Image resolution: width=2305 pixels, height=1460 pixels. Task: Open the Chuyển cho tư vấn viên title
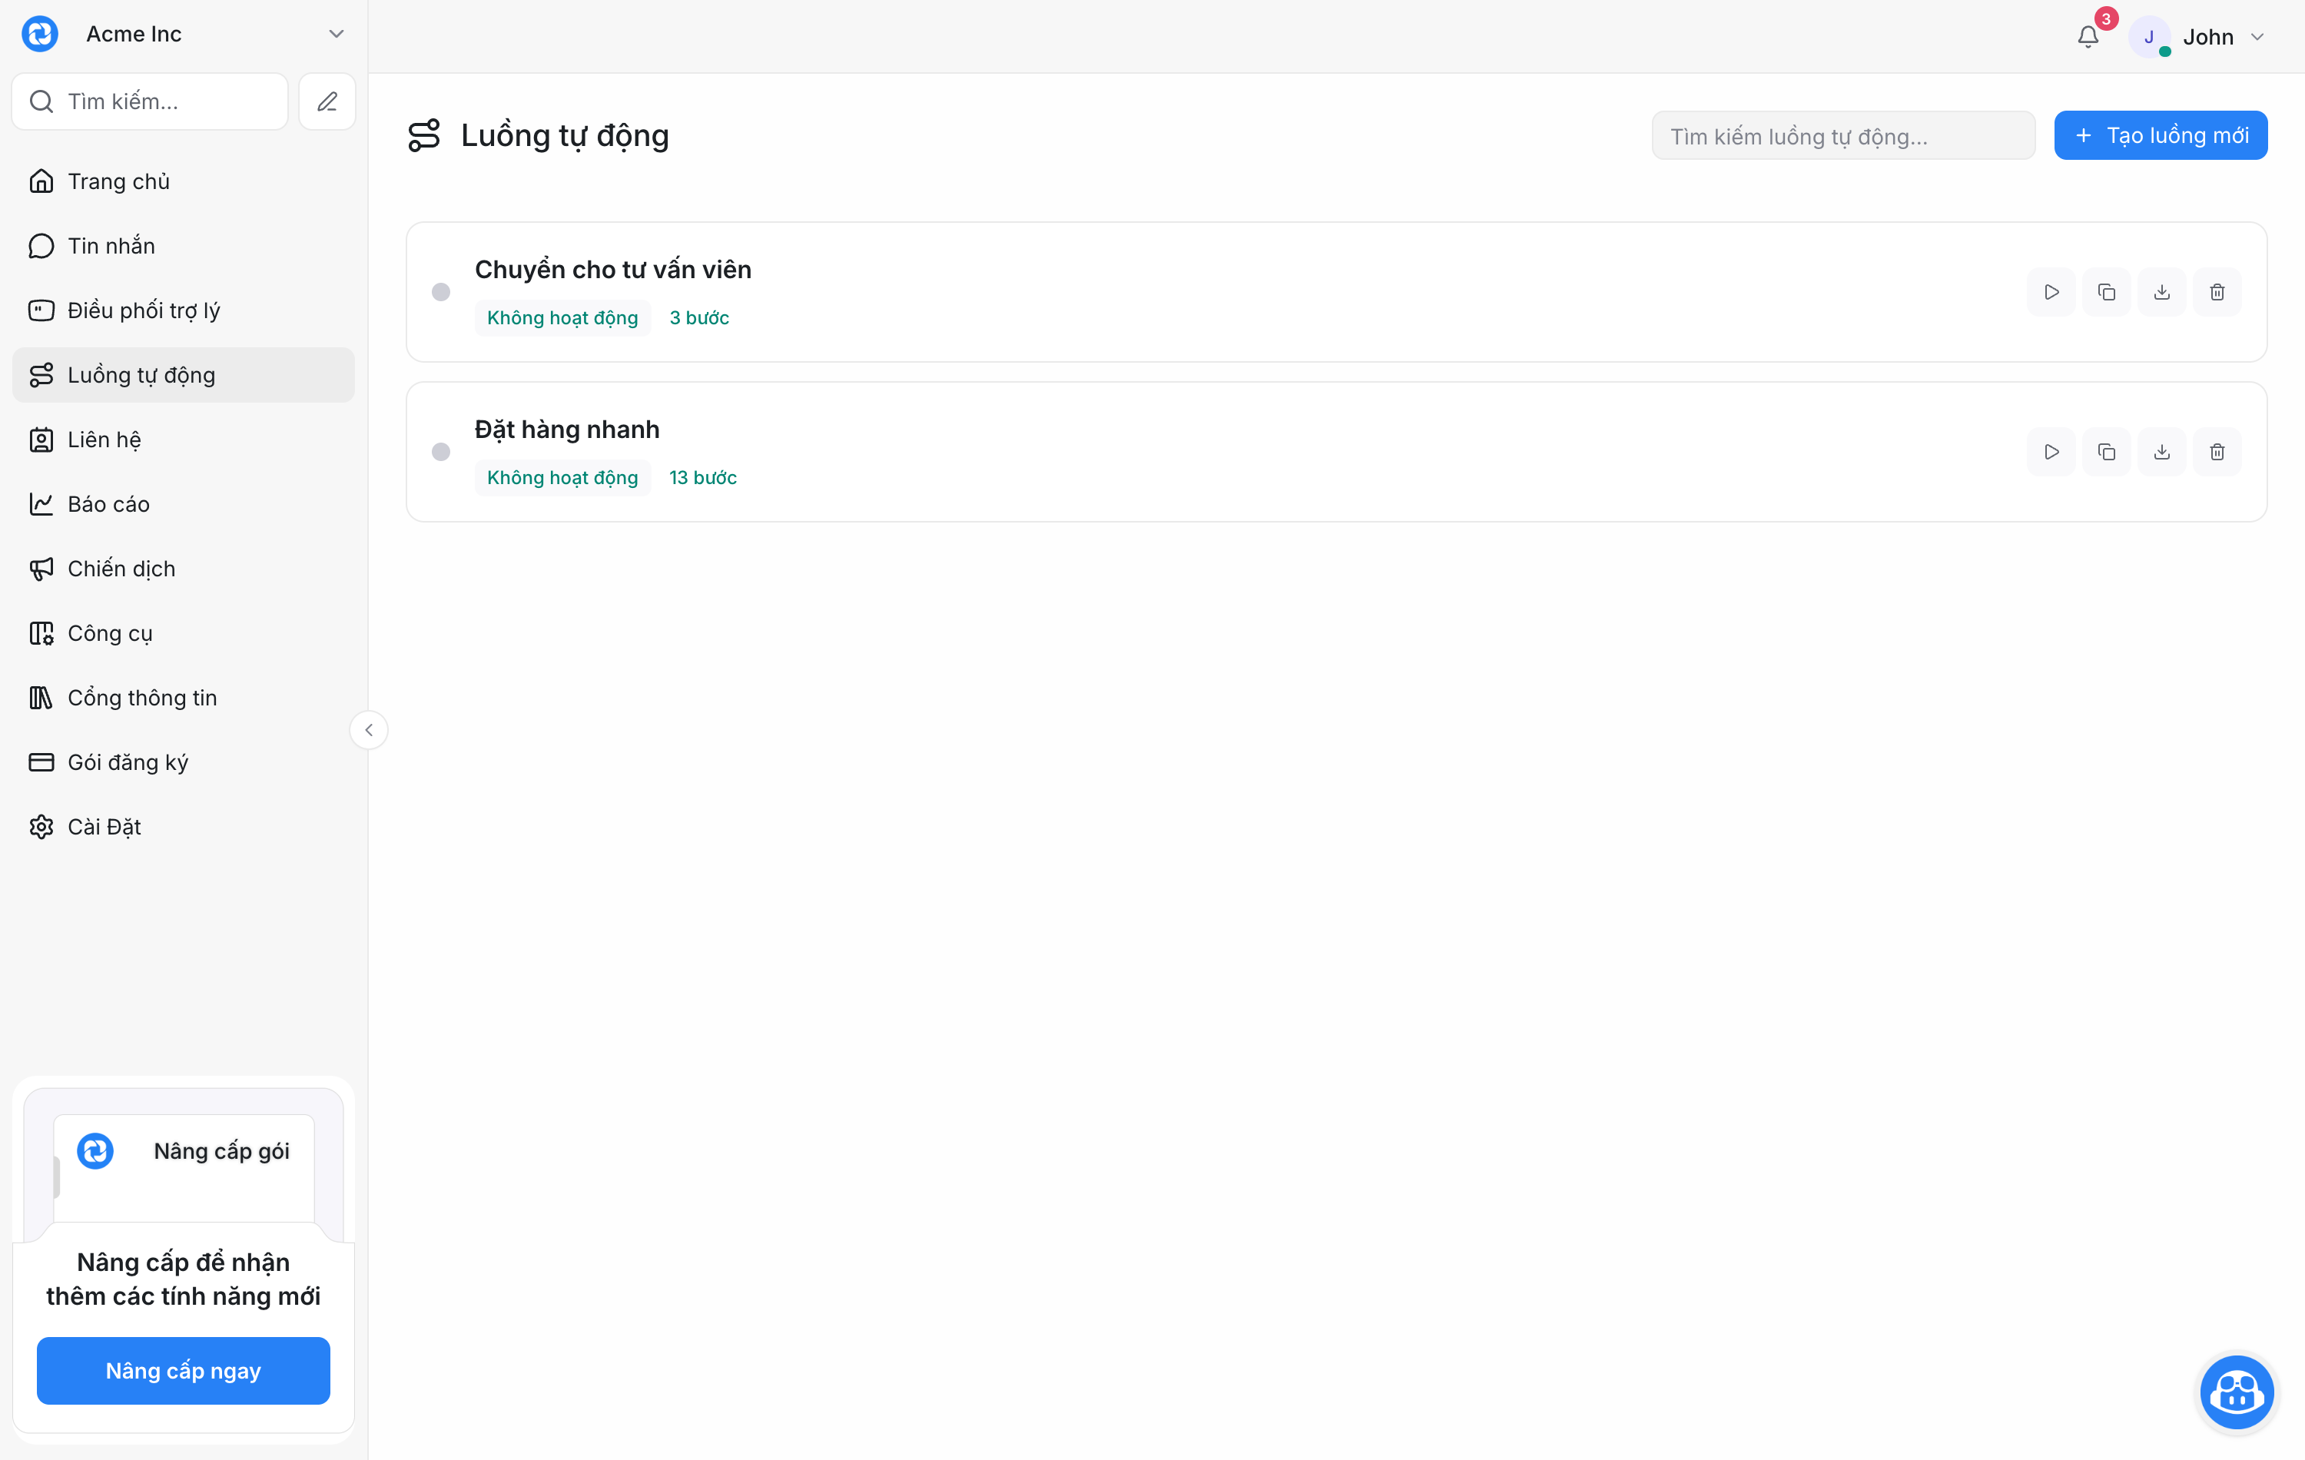pyautogui.click(x=612, y=270)
